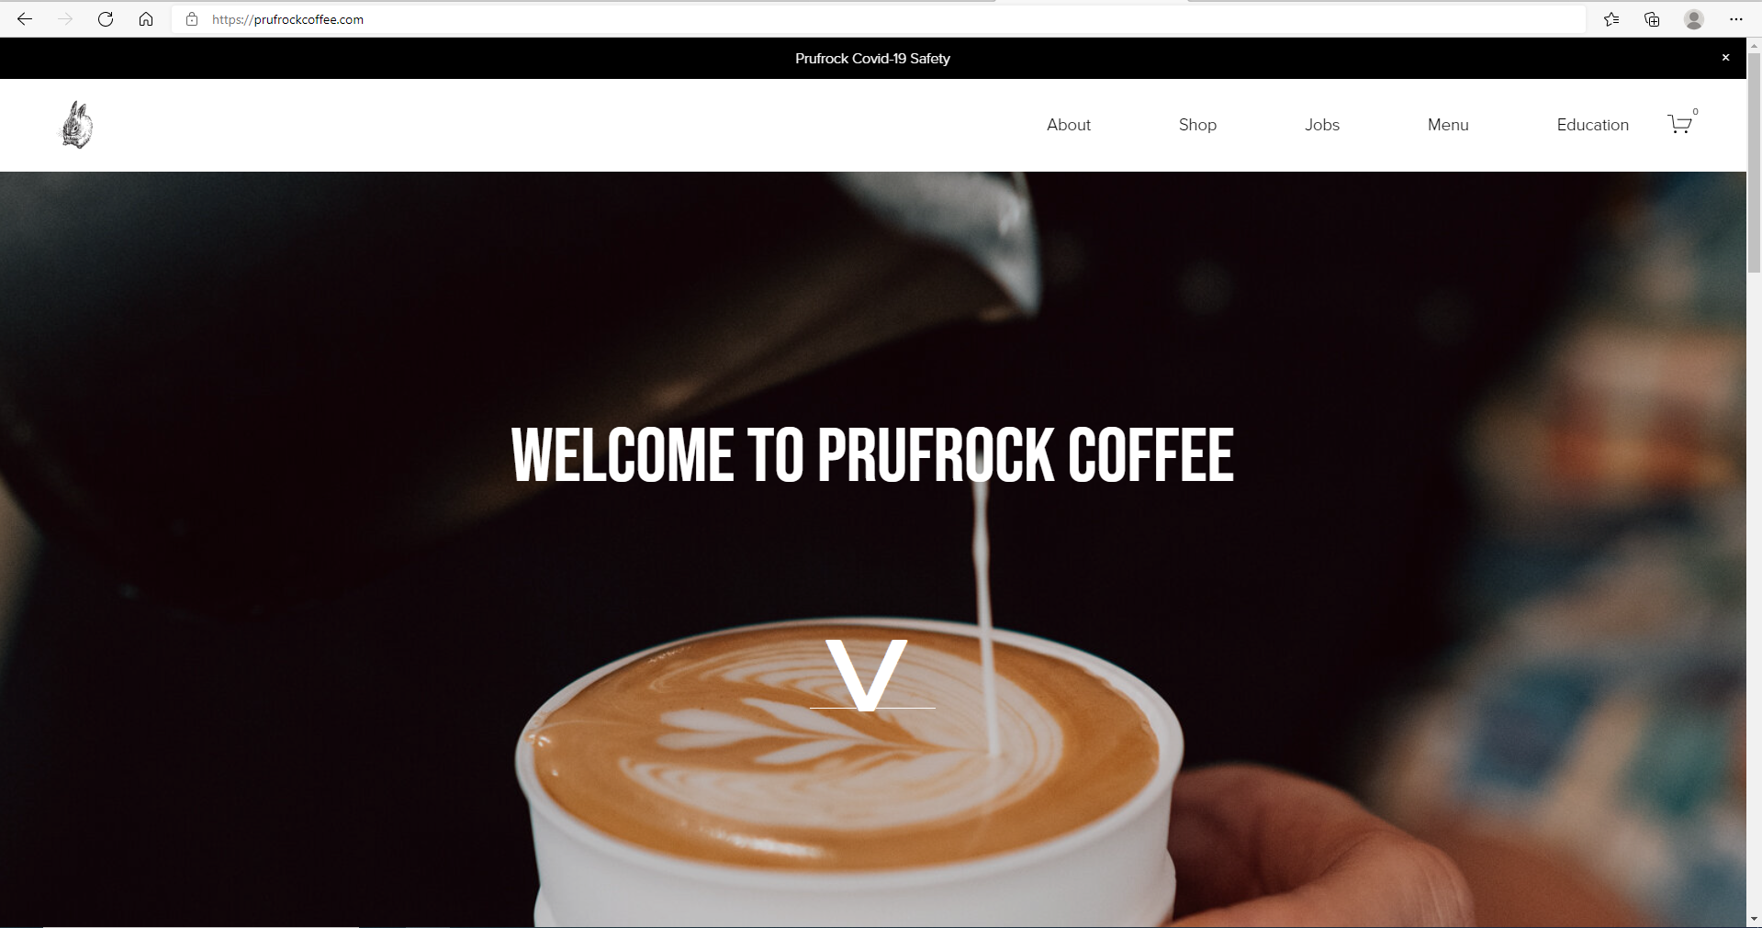1762x928 pixels.
Task: View the Menu page
Action: (1448, 125)
